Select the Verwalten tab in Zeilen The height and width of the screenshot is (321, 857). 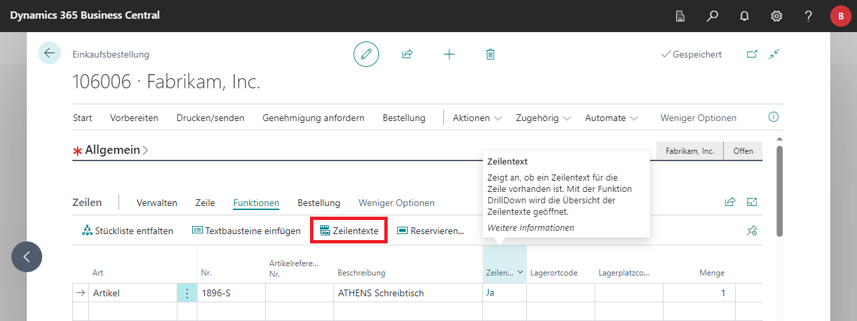point(157,203)
